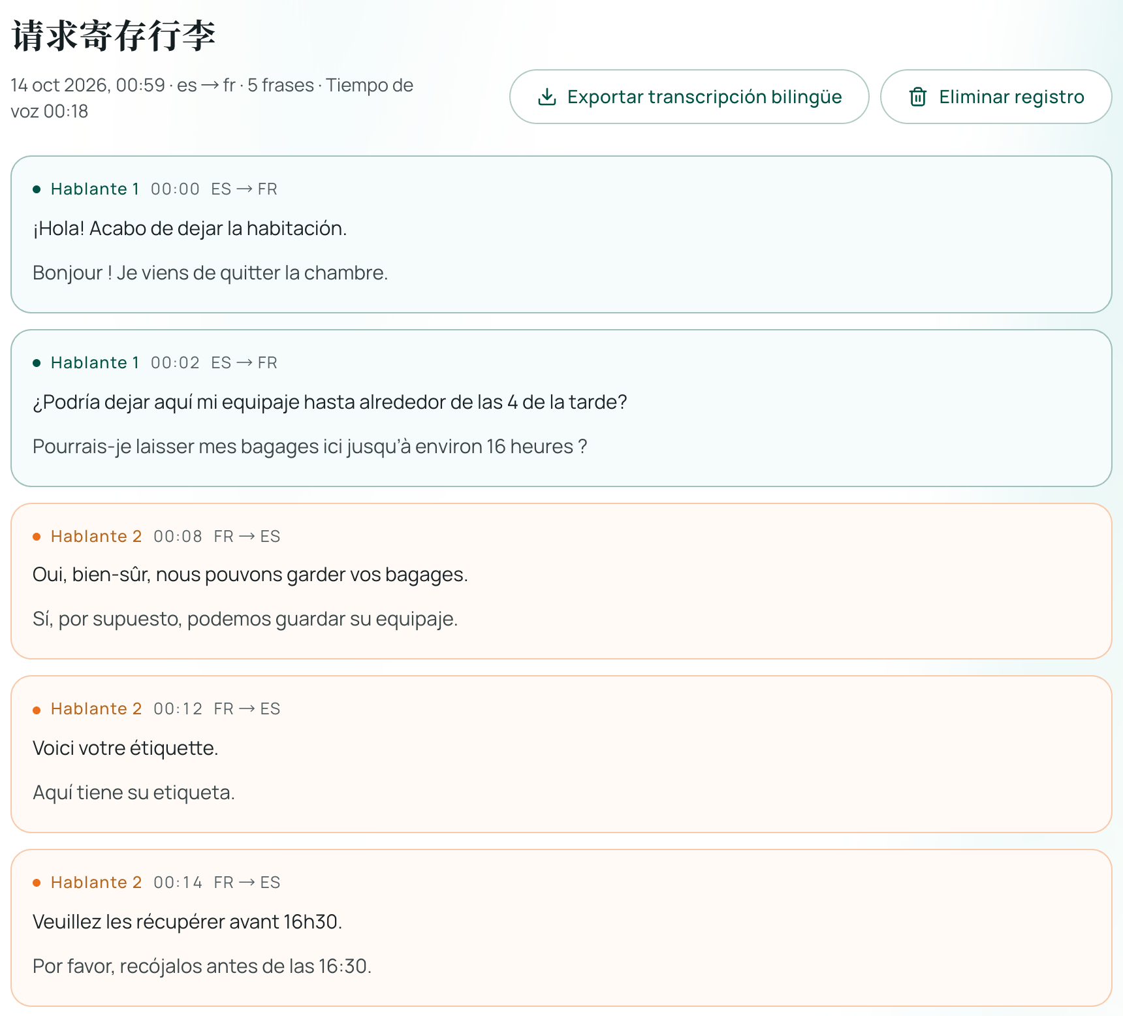1123x1016 pixels.
Task: Click the download icon in the export button
Action: coord(546,97)
